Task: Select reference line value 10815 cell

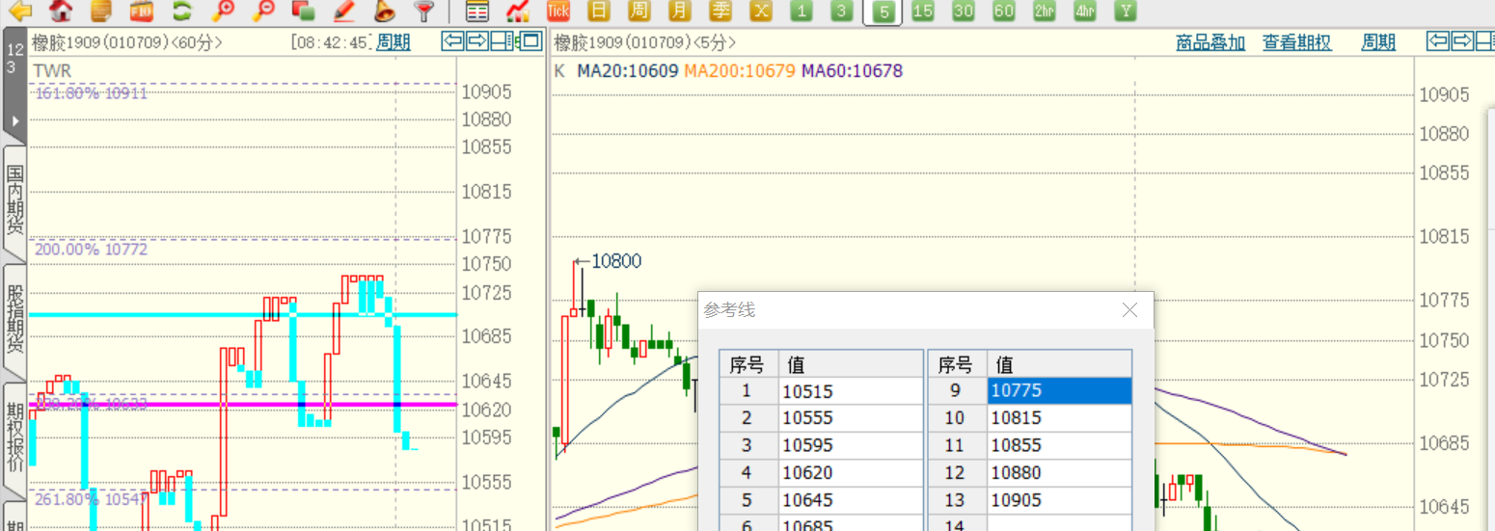Action: pyautogui.click(x=1058, y=418)
